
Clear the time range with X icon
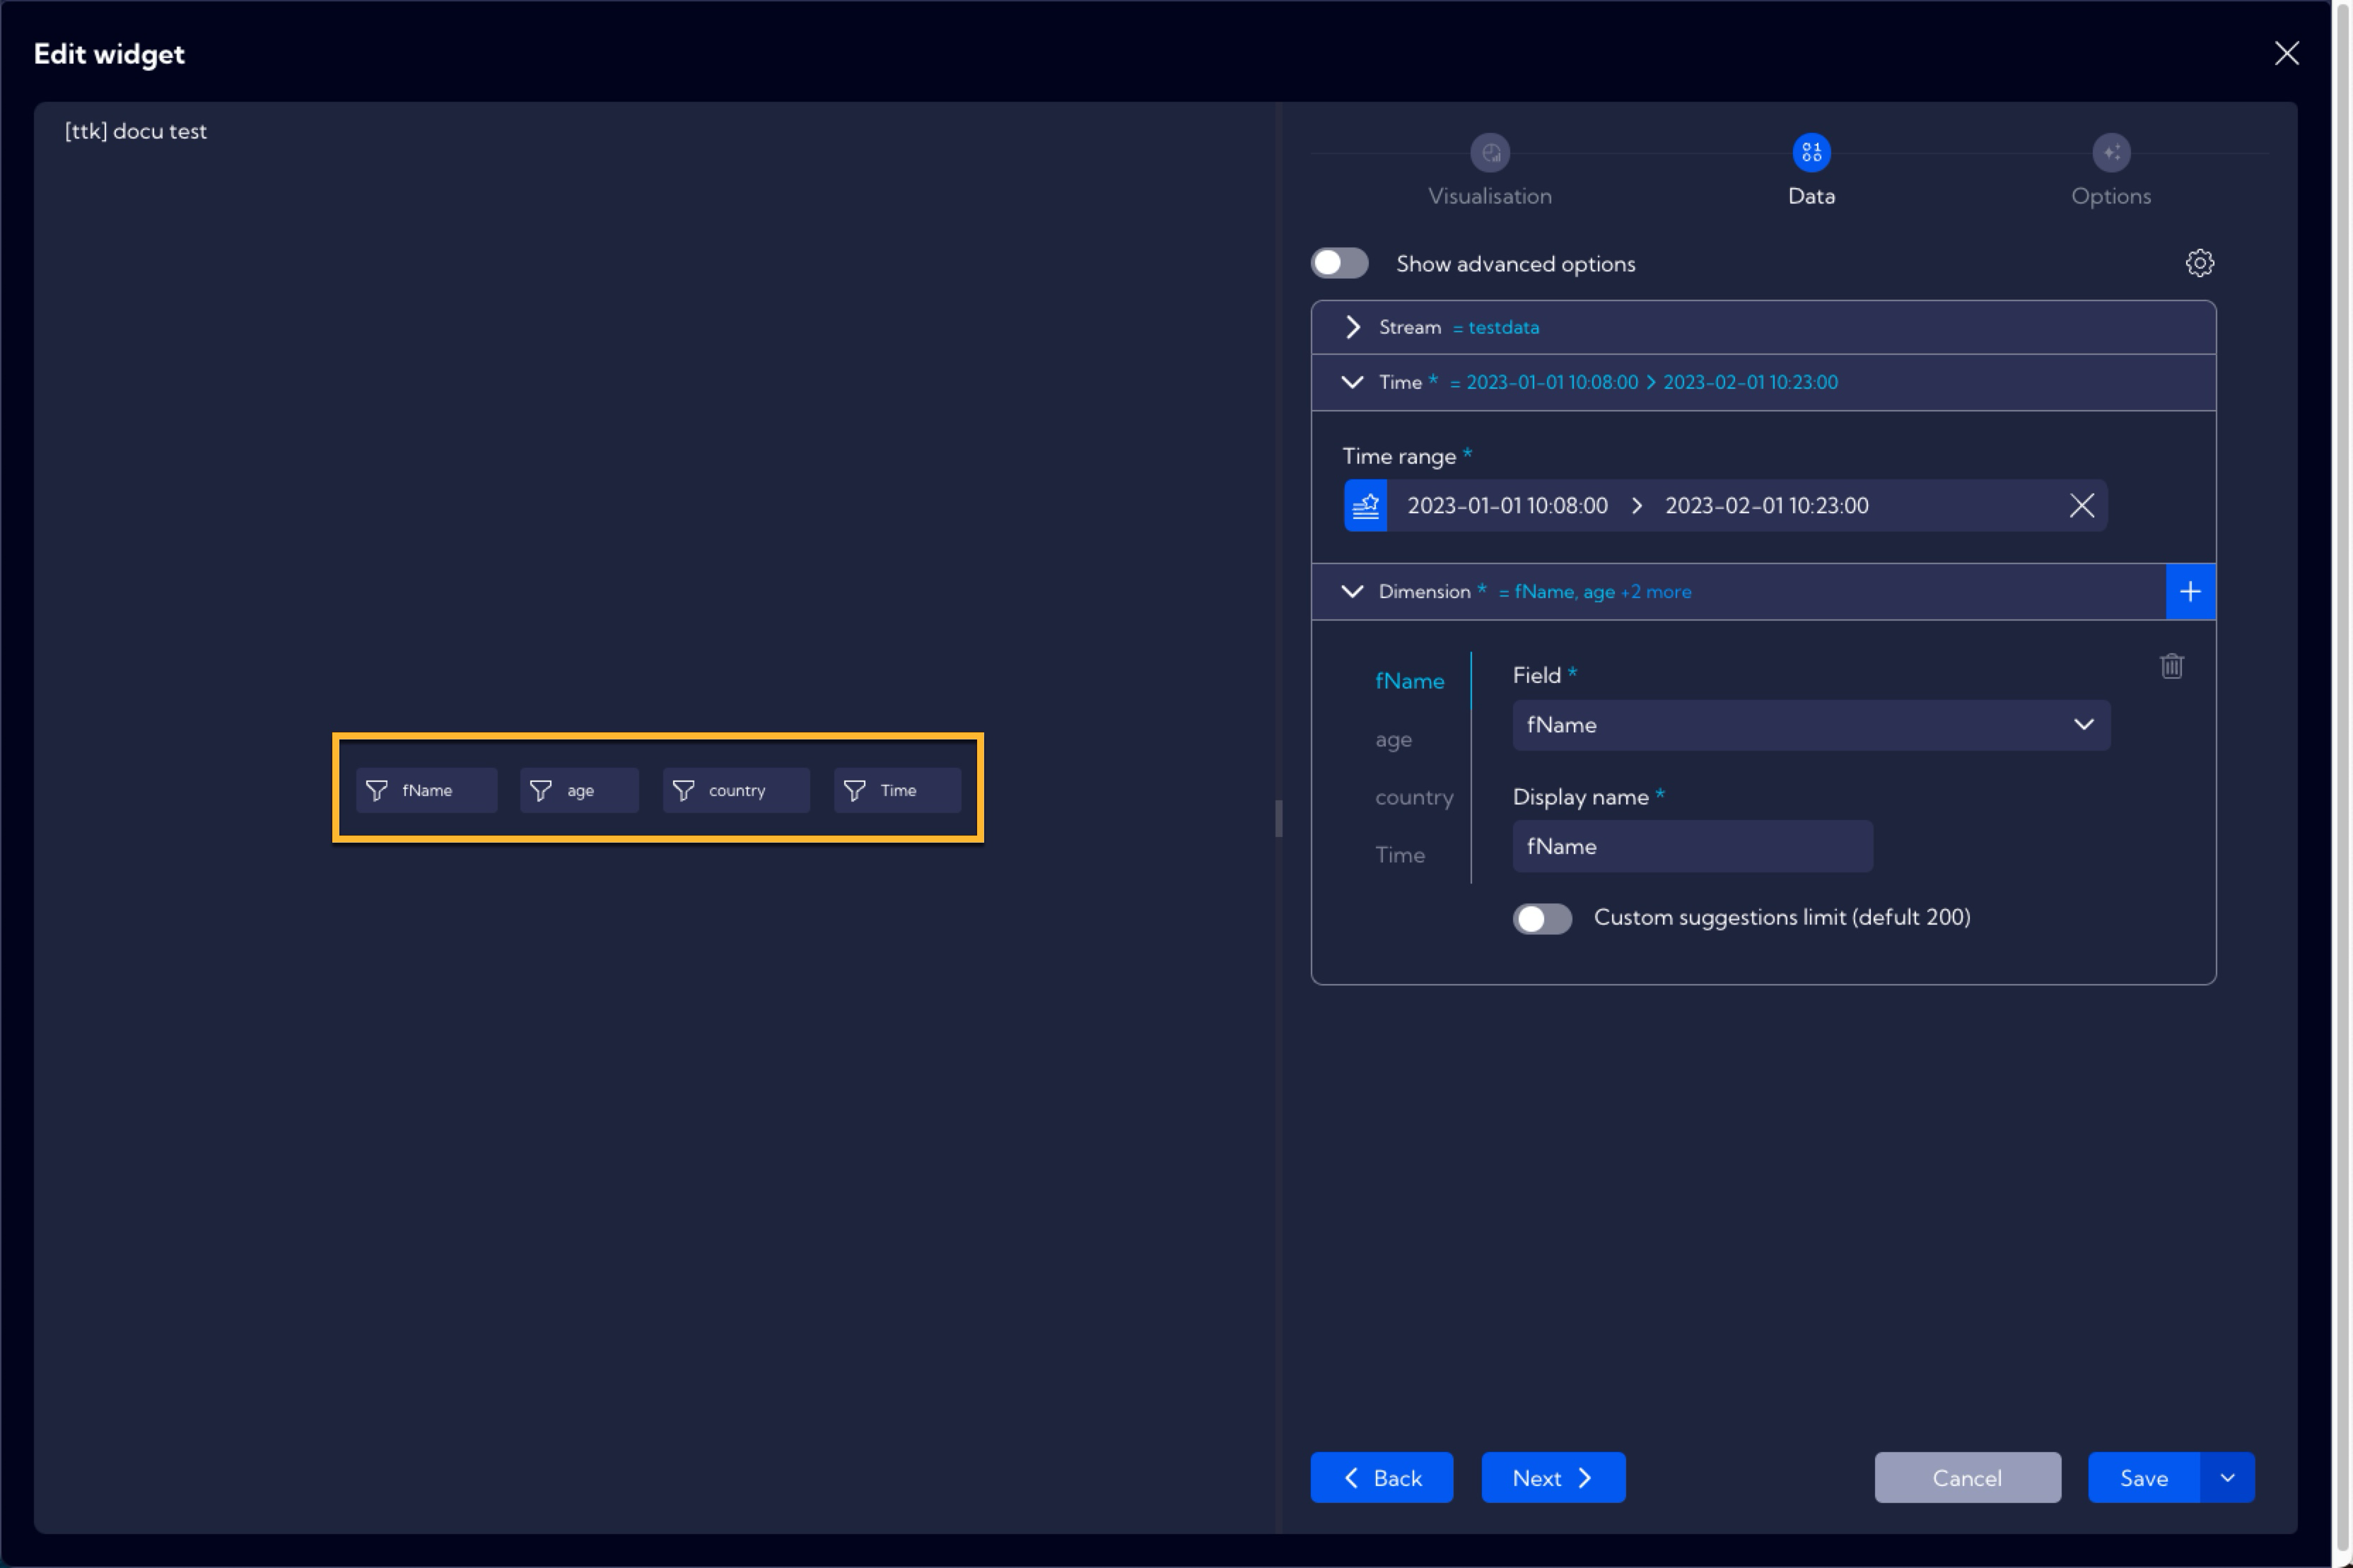tap(2081, 506)
